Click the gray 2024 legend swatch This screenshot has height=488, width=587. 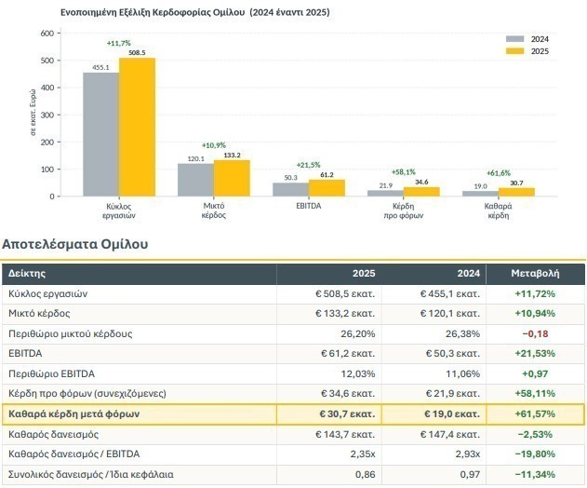(515, 39)
